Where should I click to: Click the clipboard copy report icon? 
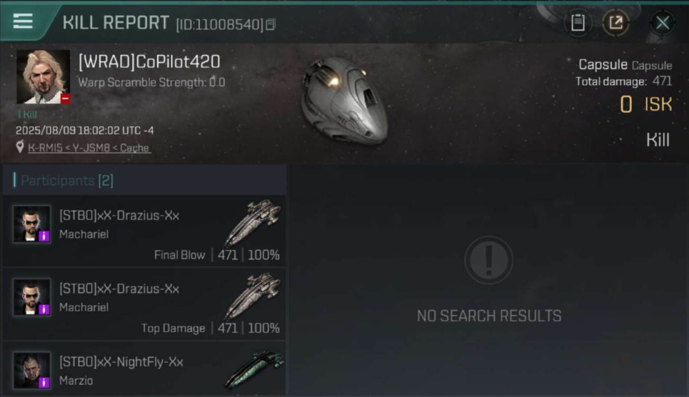point(578,23)
